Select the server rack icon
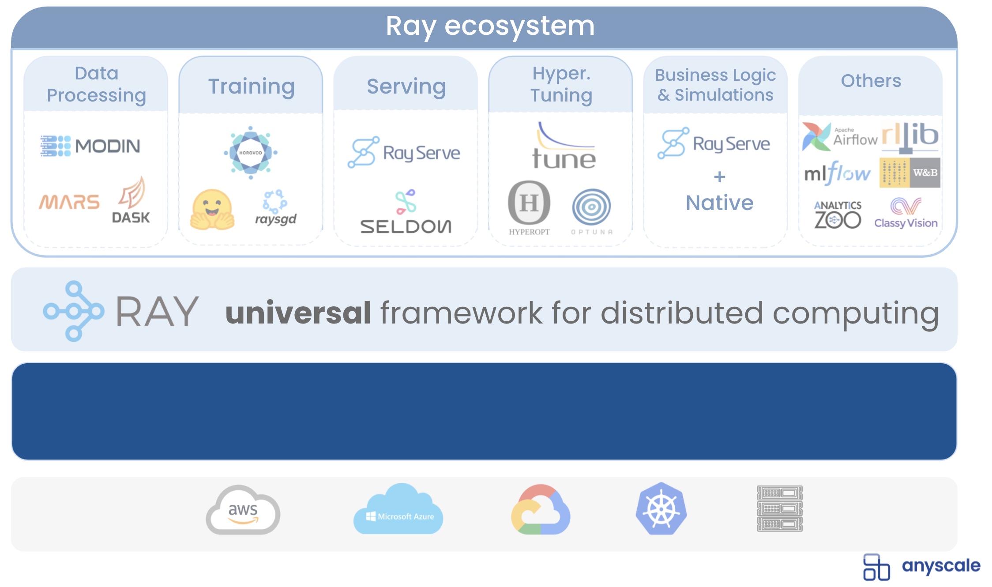The height and width of the screenshot is (587, 992). (x=780, y=508)
